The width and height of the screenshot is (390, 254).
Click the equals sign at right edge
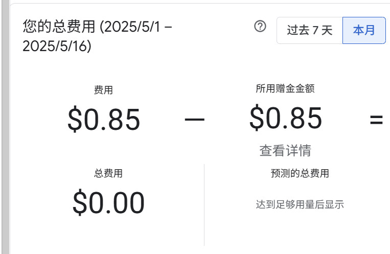pos(376,120)
